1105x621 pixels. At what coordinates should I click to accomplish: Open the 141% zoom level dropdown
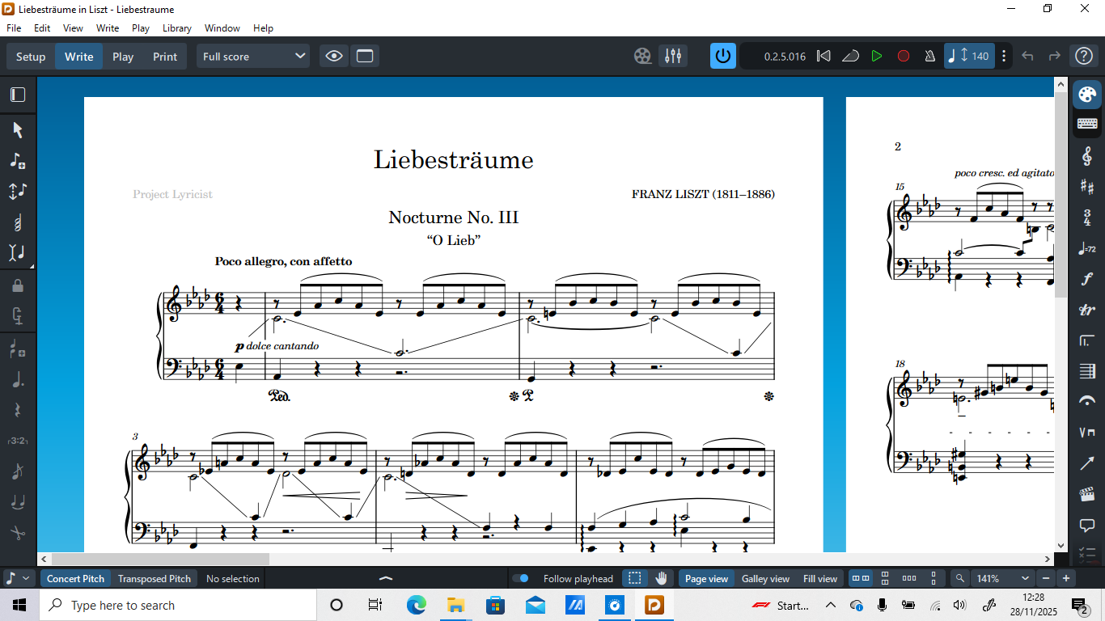[1001, 578]
